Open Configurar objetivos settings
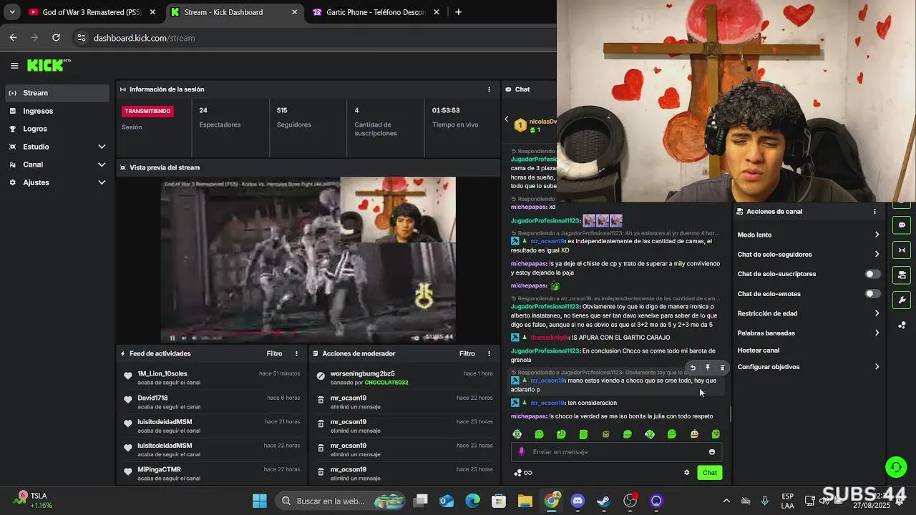The width and height of the screenshot is (916, 515). pos(808,367)
